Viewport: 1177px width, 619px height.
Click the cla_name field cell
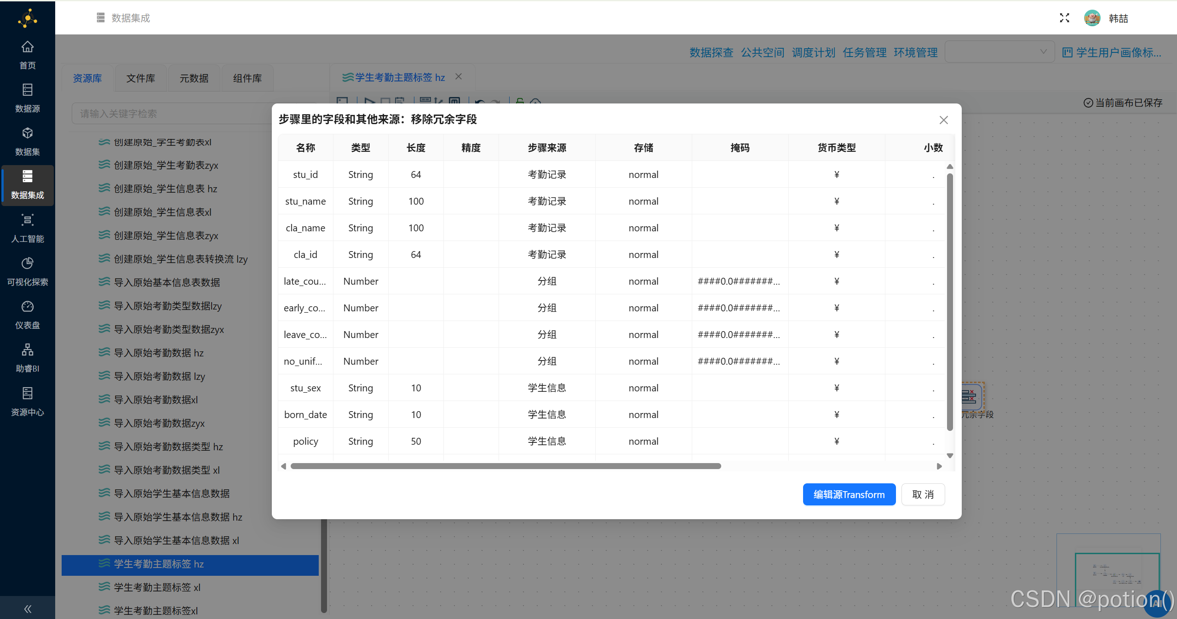pos(306,228)
